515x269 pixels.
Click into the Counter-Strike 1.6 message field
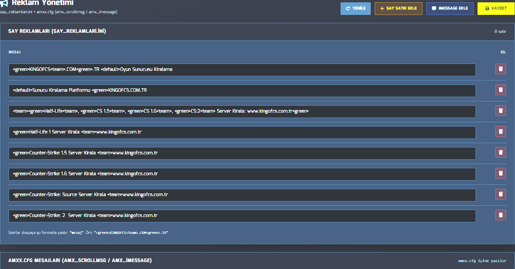tap(242, 174)
